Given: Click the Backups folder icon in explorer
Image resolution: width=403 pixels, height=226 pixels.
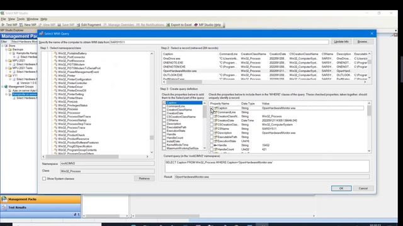Looking at the screenshot, I should click(x=10, y=50).
